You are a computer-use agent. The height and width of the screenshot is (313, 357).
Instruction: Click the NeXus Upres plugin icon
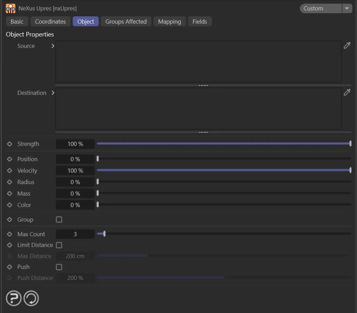pyautogui.click(x=10, y=8)
